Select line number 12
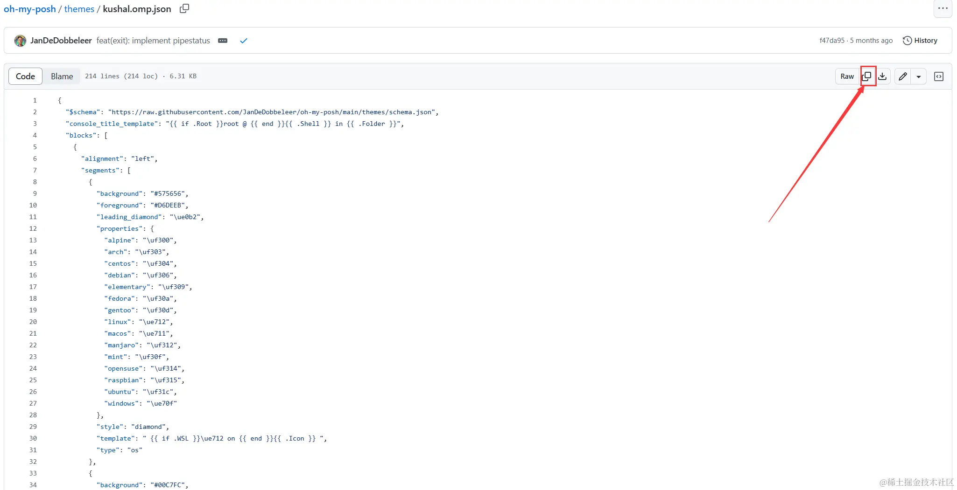 click(x=33, y=228)
